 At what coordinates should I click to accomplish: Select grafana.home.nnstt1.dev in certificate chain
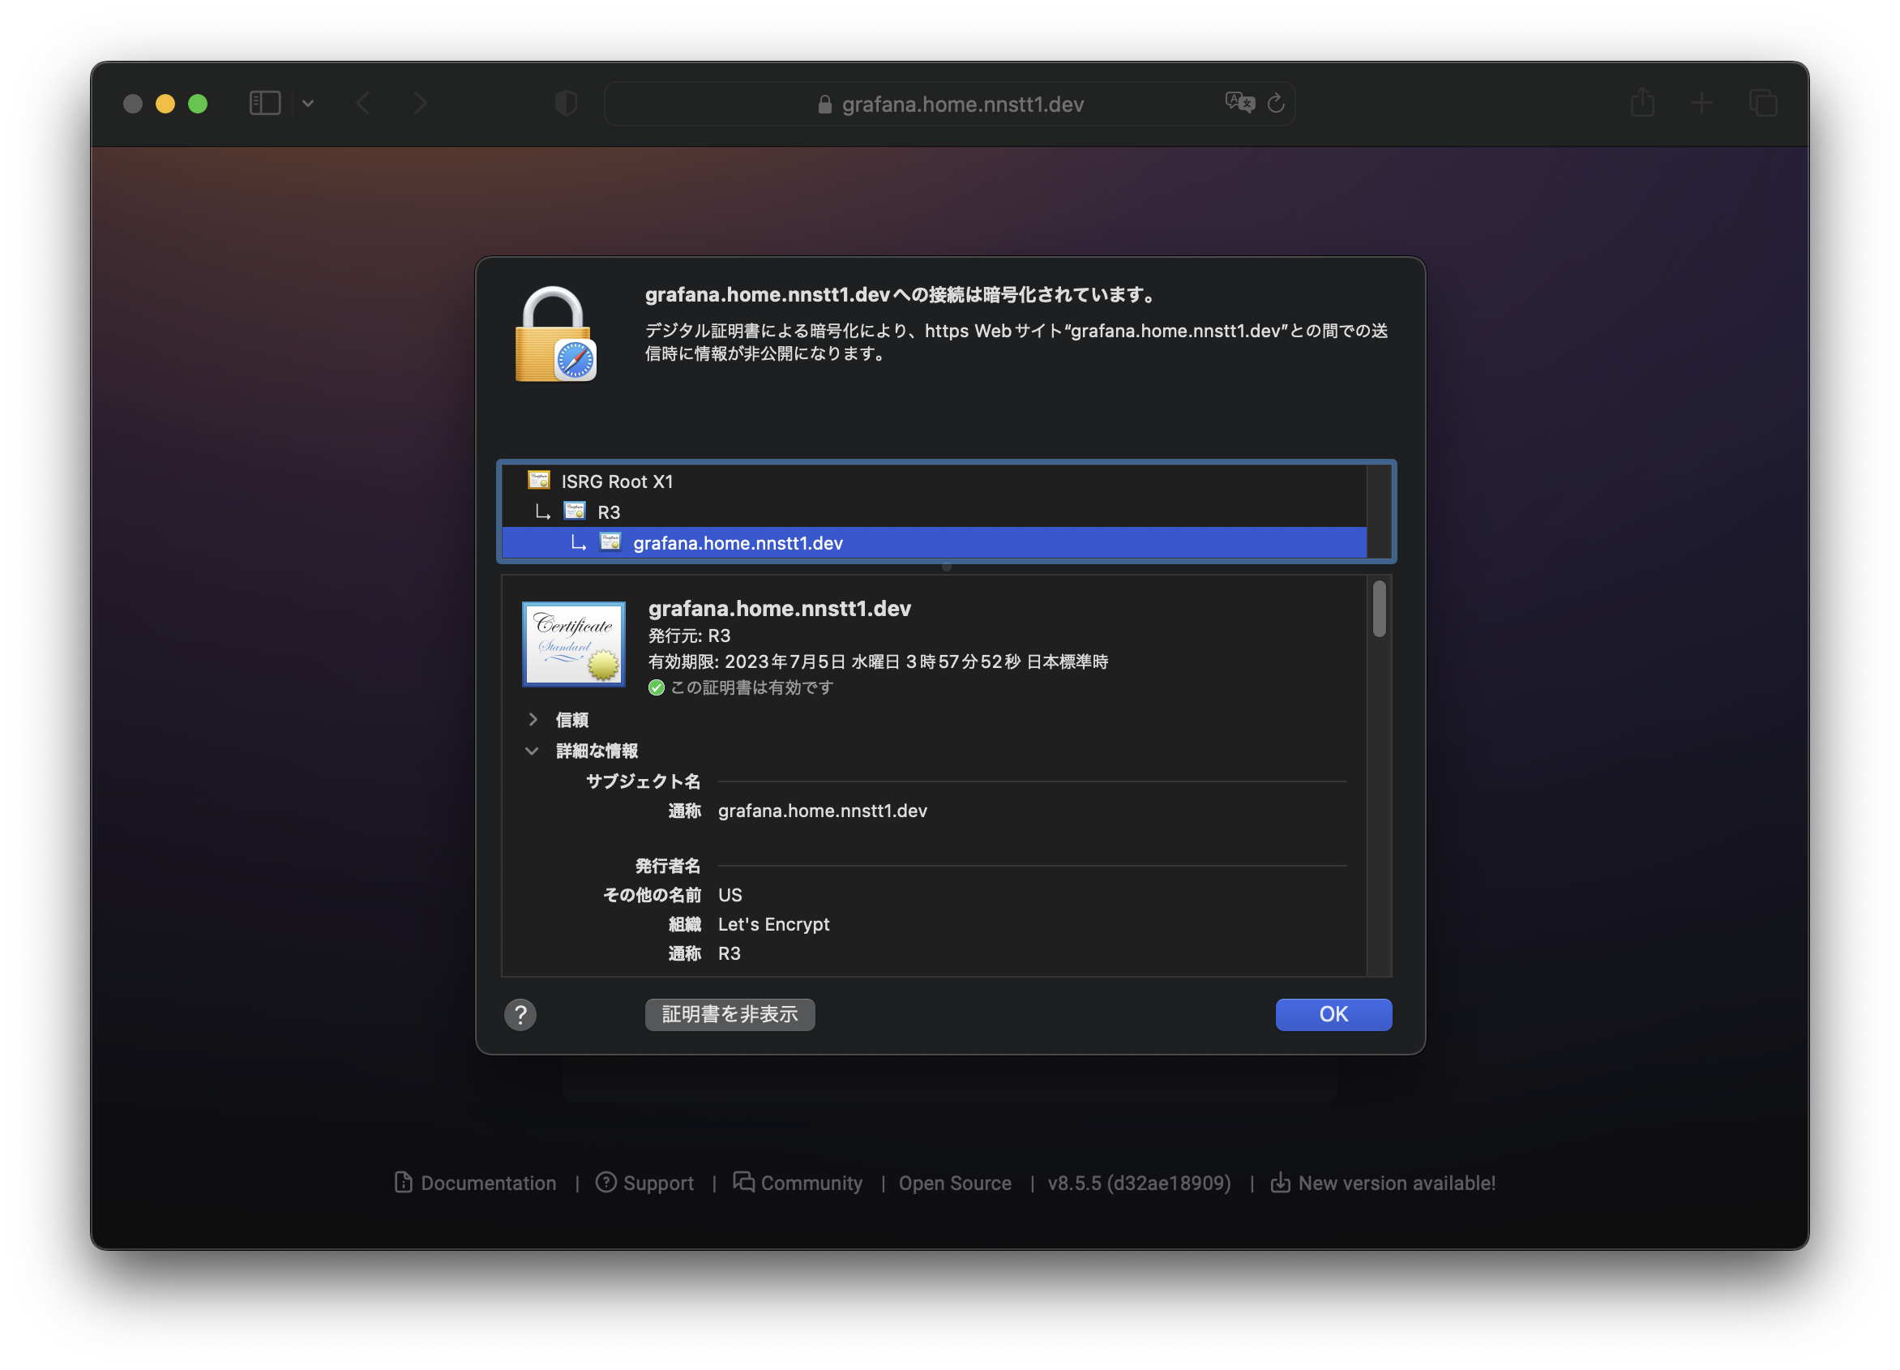[x=737, y=543]
